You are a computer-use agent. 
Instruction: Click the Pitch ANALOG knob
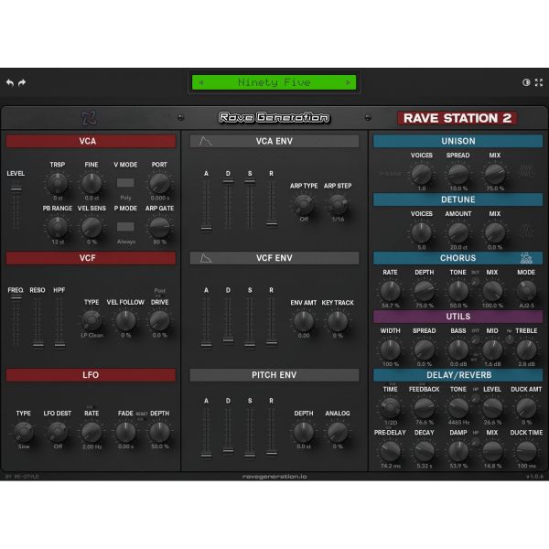pos(338,432)
